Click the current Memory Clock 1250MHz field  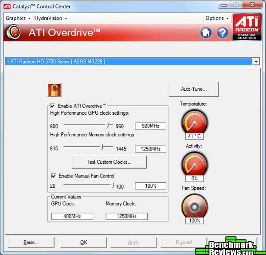point(126,216)
